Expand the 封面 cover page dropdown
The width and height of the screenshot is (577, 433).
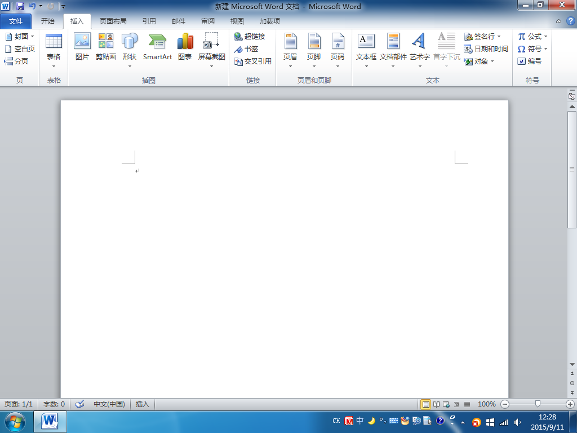[x=32, y=37]
